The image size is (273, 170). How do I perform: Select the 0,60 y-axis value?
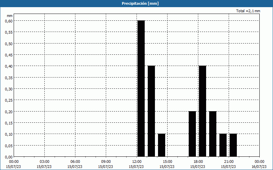[9, 21]
